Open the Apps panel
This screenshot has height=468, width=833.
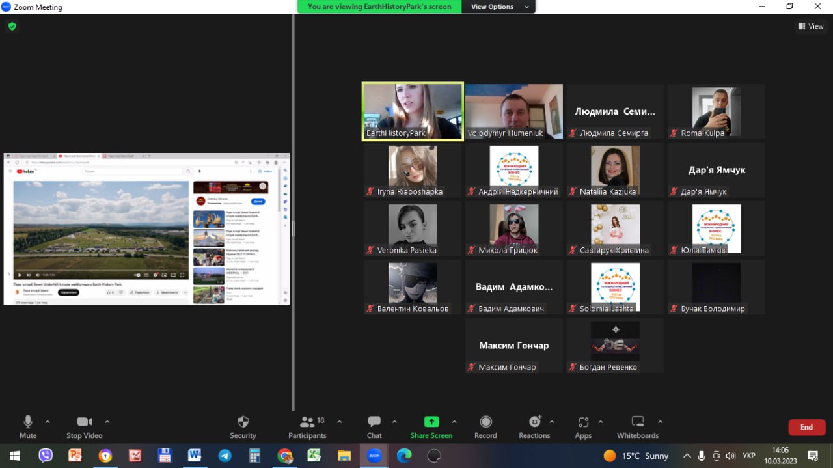pyautogui.click(x=583, y=427)
